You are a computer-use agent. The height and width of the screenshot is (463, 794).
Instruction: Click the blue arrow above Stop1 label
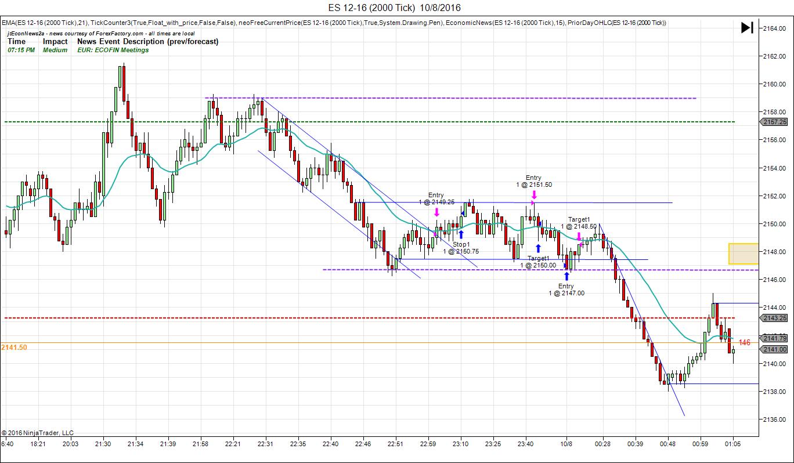tap(461, 234)
